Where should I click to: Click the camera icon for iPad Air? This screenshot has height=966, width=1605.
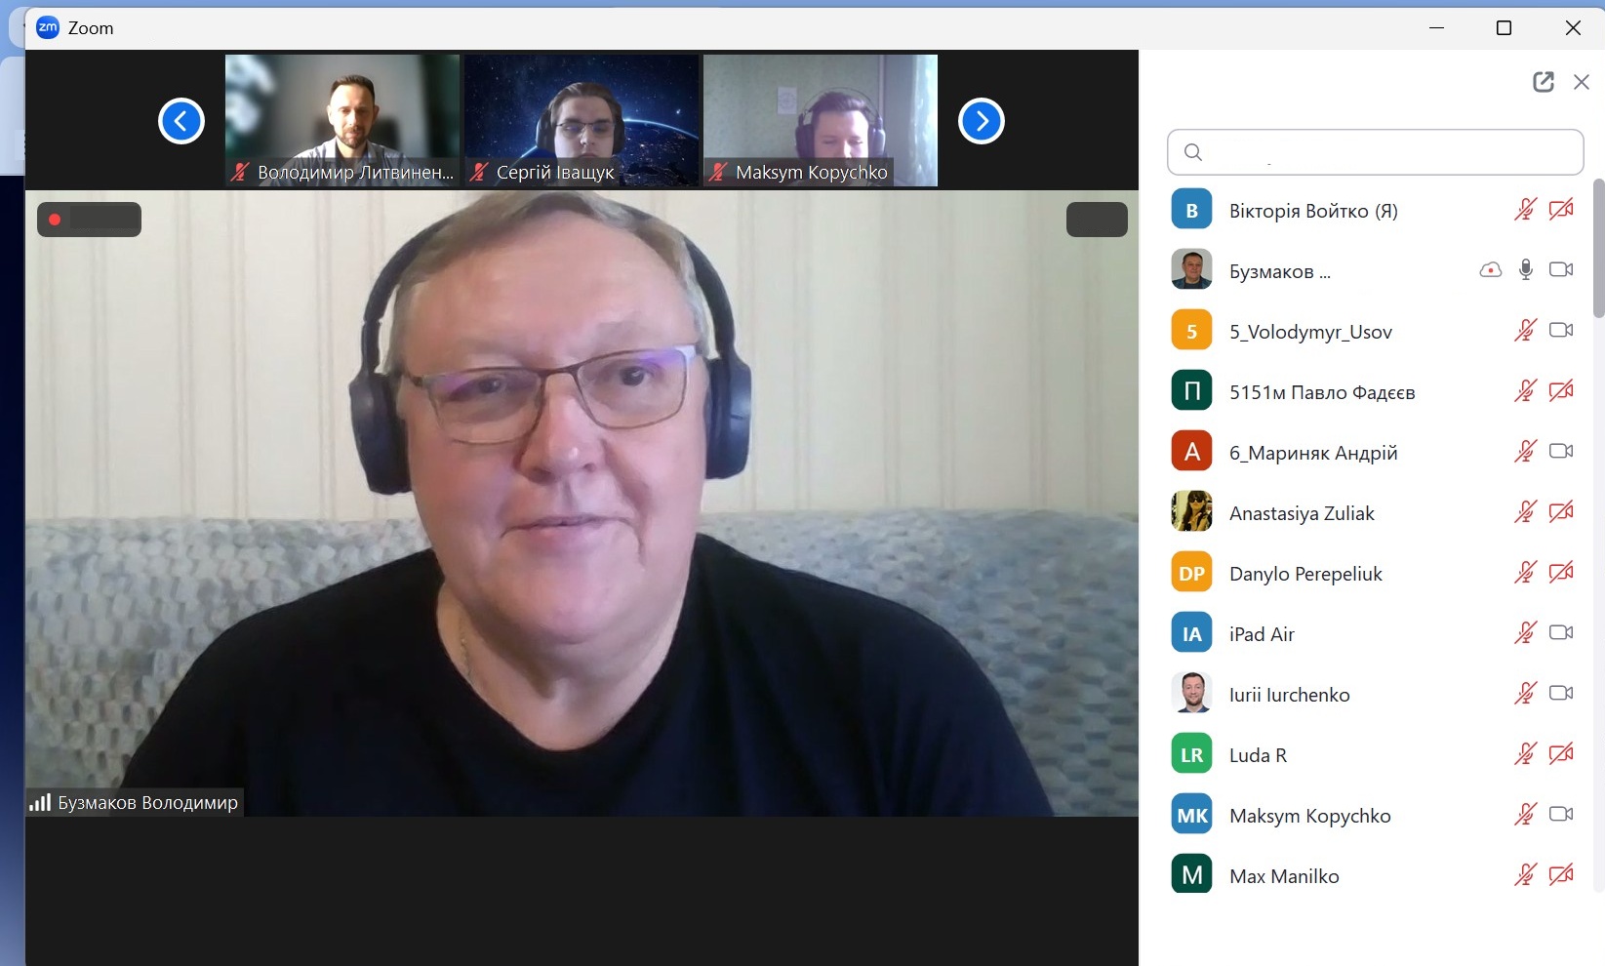pyautogui.click(x=1561, y=633)
